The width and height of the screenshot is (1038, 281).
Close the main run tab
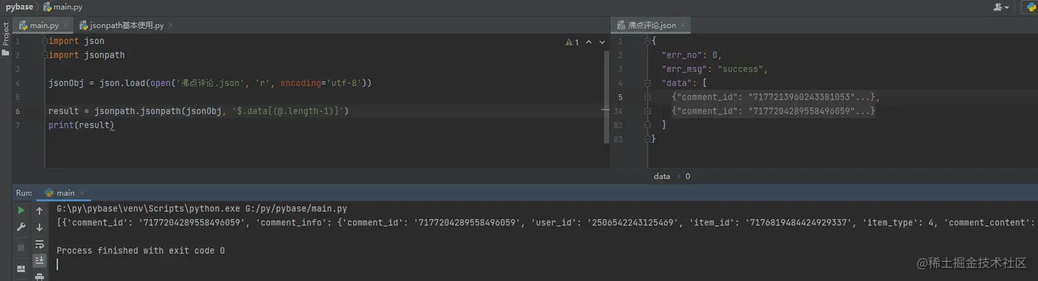(x=83, y=193)
